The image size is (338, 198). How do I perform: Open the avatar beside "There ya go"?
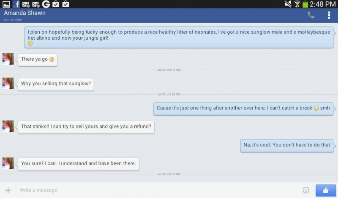[x=8, y=59]
